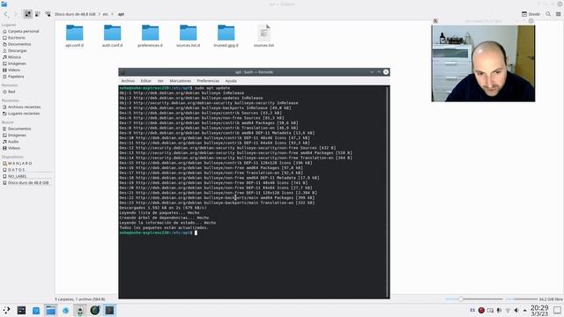The width and height of the screenshot is (564, 317).
Task: Go back in Dolphin navigation
Action: coord(6,14)
